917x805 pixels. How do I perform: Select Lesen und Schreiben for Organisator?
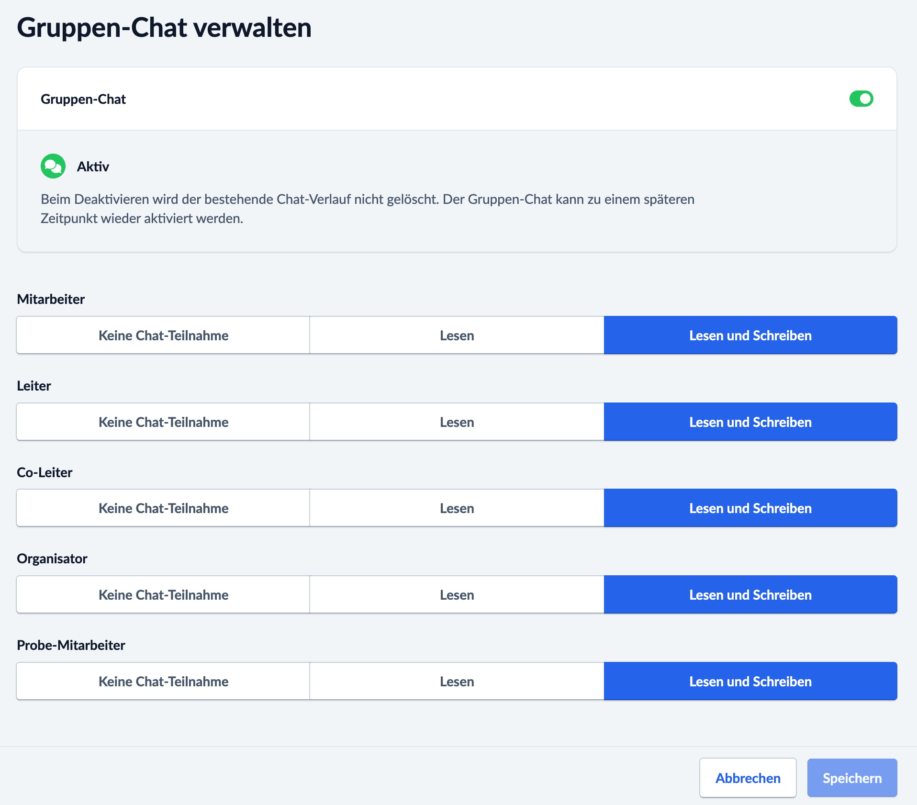tap(750, 594)
